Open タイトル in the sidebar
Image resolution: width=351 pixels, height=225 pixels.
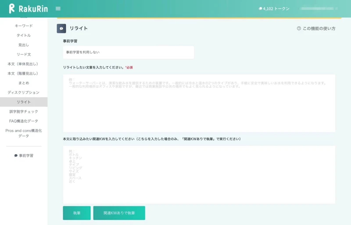(x=24, y=35)
